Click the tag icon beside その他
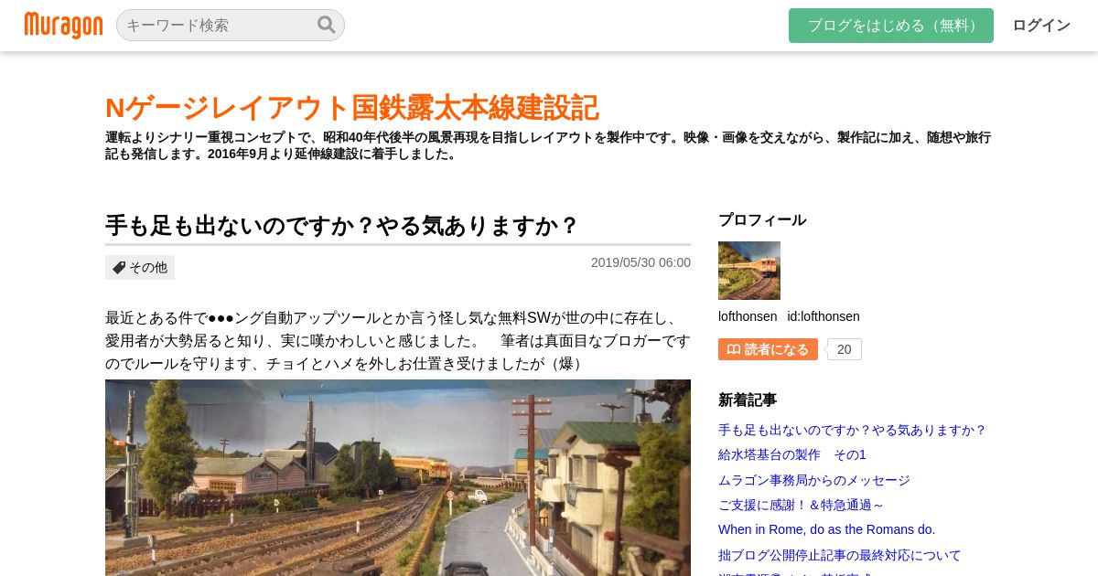The width and height of the screenshot is (1098, 576). (119, 268)
